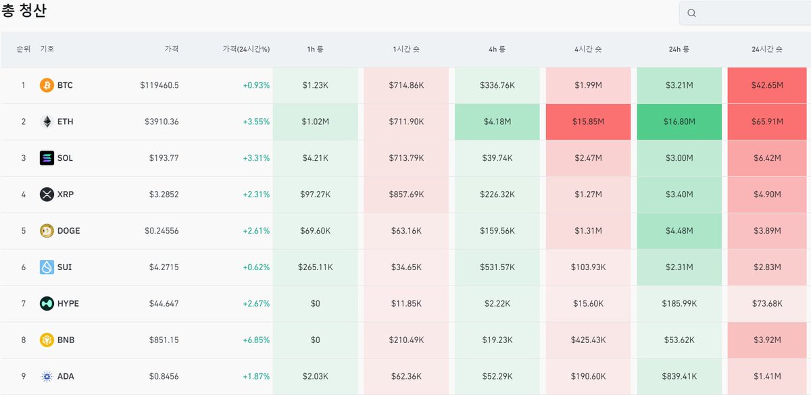The width and height of the screenshot is (811, 395).
Task: Click the $714.86K 1h short cell
Action: pos(406,86)
